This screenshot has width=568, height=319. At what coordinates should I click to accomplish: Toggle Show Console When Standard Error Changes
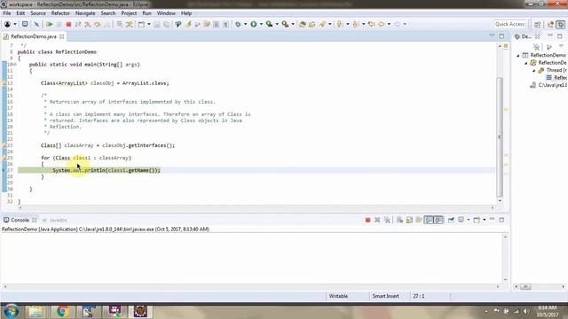(438, 220)
